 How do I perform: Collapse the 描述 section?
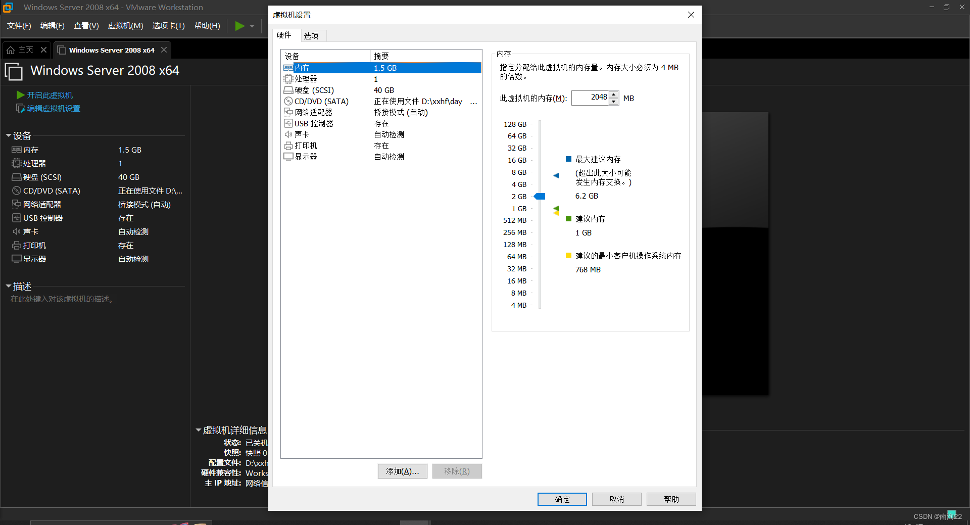9,286
